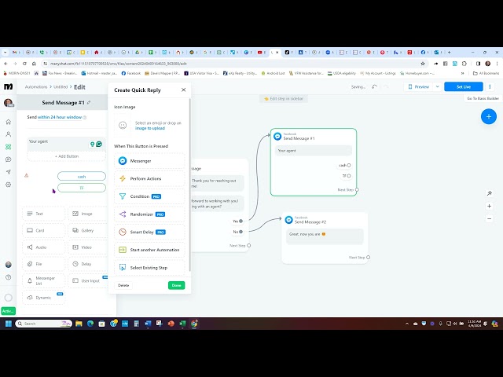Delete this quick reply

pyautogui.click(x=123, y=285)
